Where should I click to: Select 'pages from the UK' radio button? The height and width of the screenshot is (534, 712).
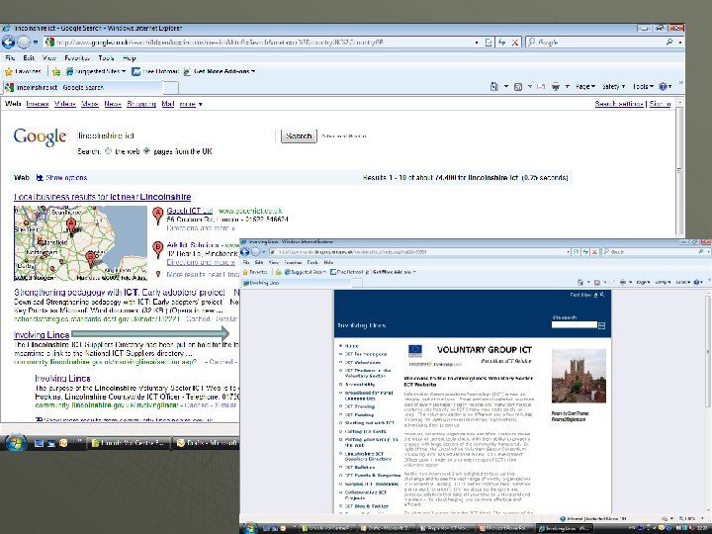pos(146,151)
